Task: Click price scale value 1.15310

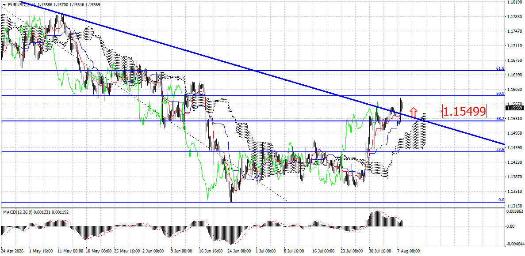Action: click(x=515, y=119)
